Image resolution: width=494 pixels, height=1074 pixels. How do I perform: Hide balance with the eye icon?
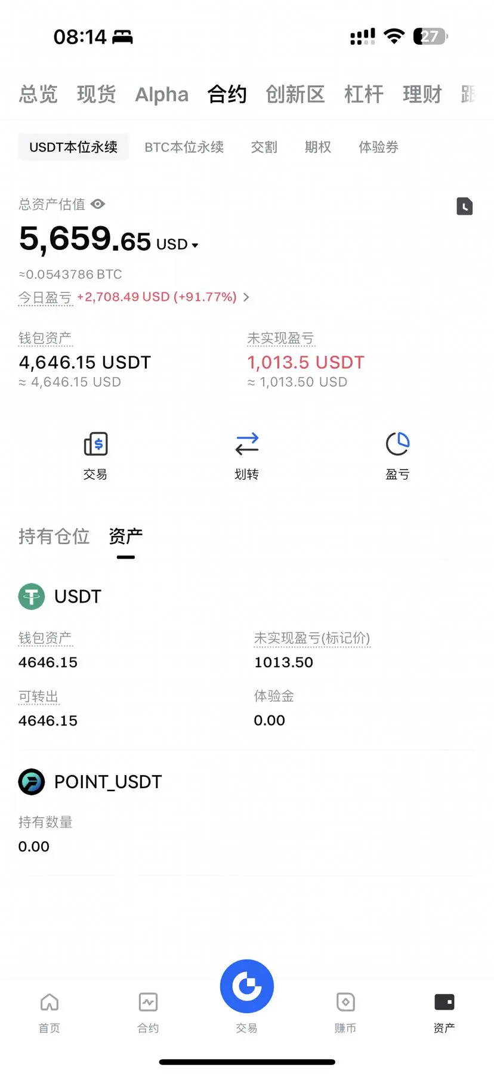coord(98,204)
